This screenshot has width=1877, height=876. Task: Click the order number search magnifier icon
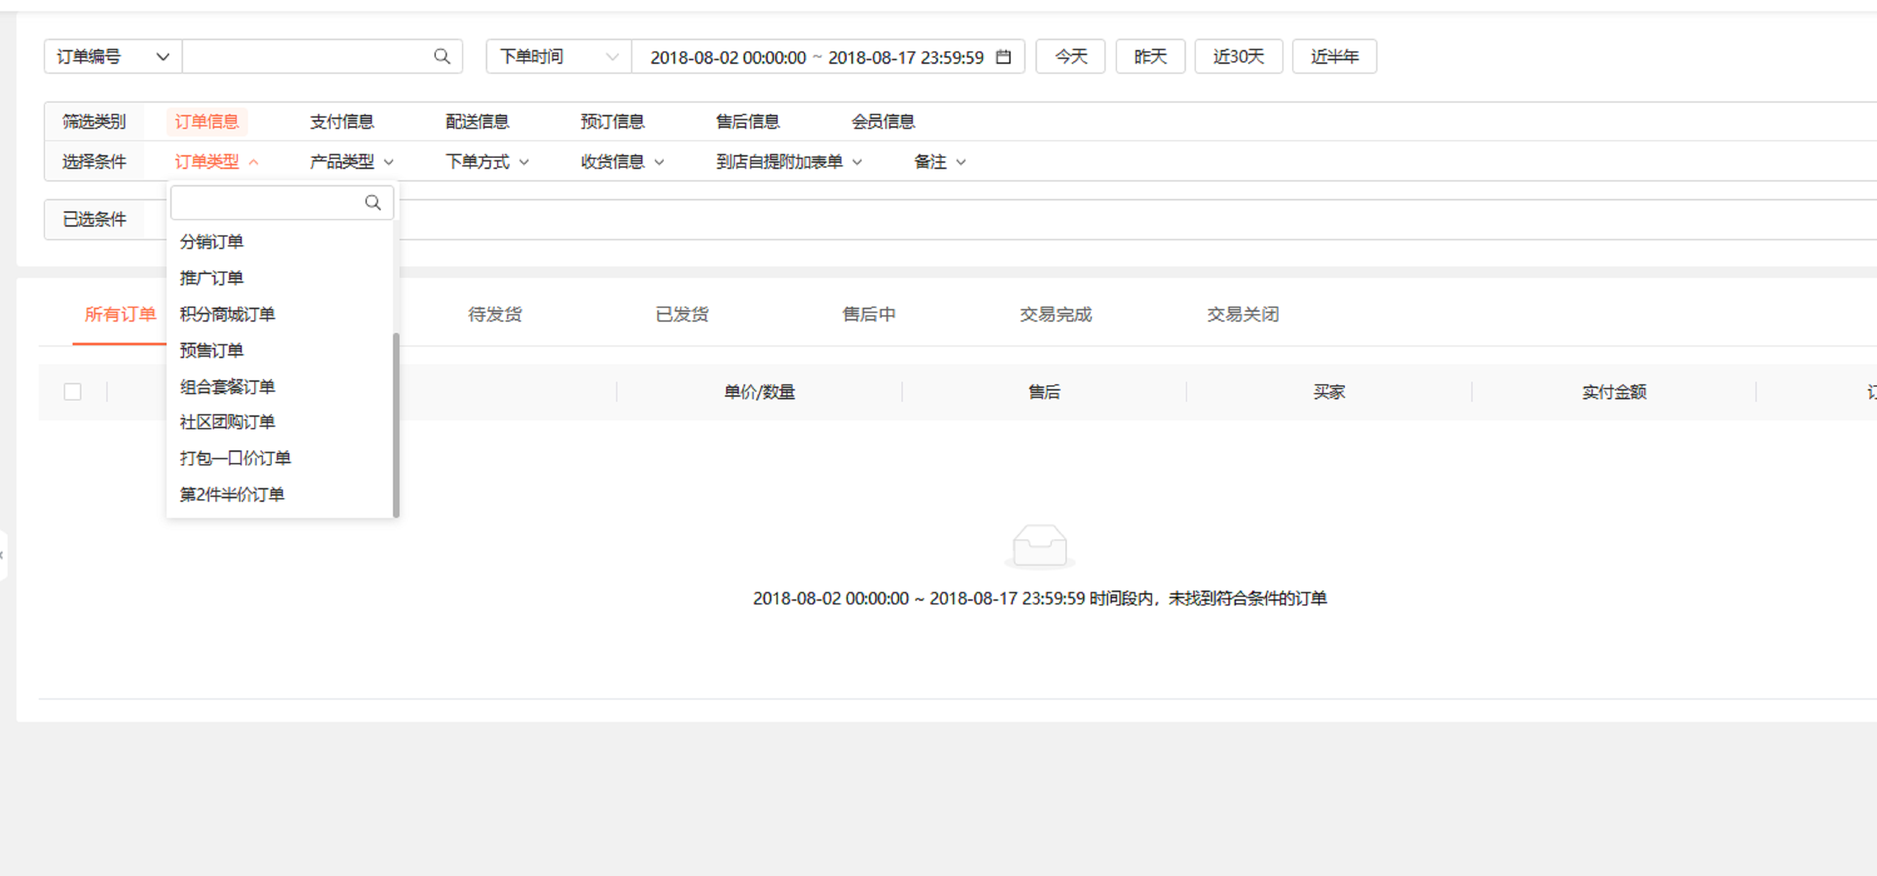coord(441,57)
